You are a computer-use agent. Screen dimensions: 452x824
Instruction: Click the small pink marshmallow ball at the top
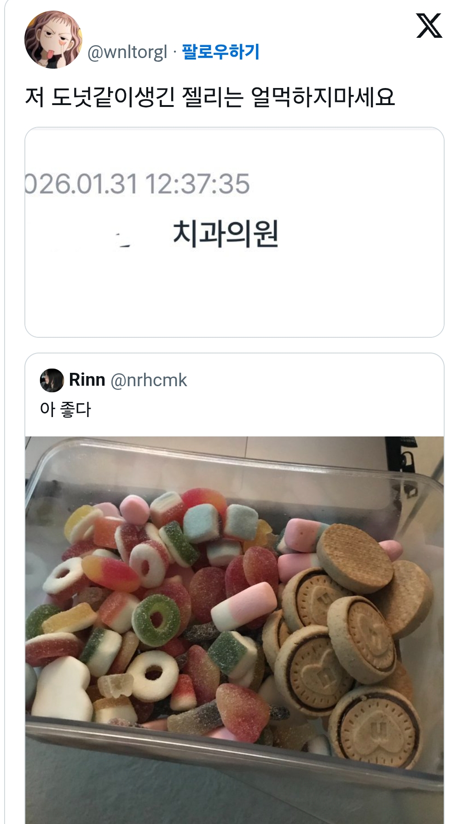coord(134,508)
